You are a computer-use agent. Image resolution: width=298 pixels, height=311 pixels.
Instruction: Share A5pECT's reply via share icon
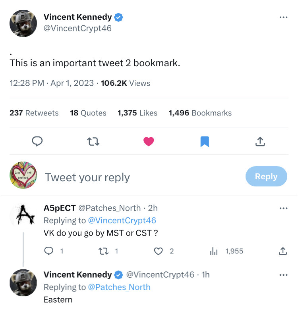[283, 251]
